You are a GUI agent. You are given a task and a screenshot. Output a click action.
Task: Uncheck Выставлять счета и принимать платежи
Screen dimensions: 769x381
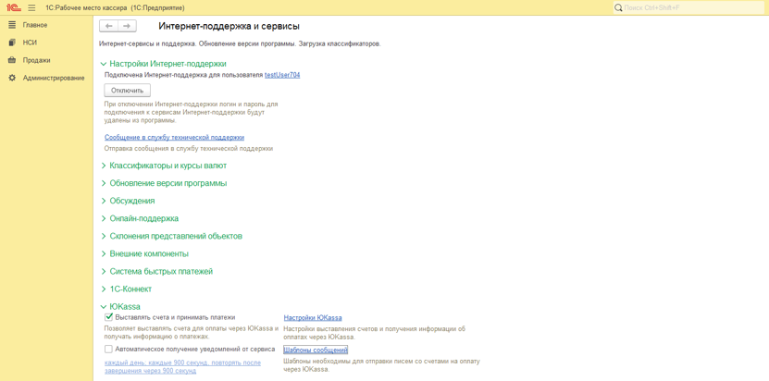pyautogui.click(x=108, y=317)
